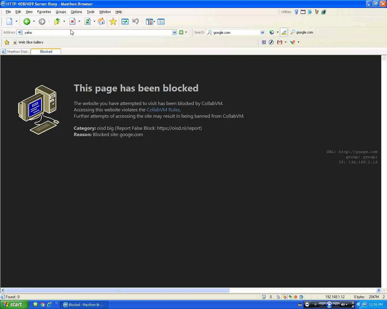387x309 pixels.
Task: Launch Internet Explorer from quick launch
Action: (49, 305)
